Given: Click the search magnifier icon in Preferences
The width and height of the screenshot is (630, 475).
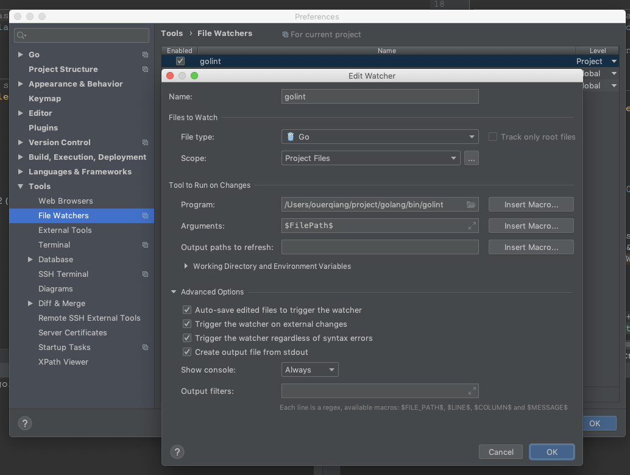Looking at the screenshot, I should [21, 35].
